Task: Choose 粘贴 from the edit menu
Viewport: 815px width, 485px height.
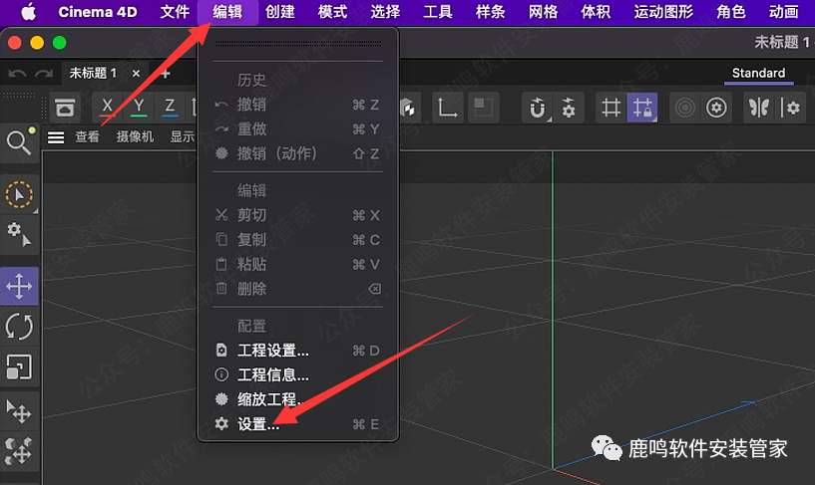Action: point(298,265)
